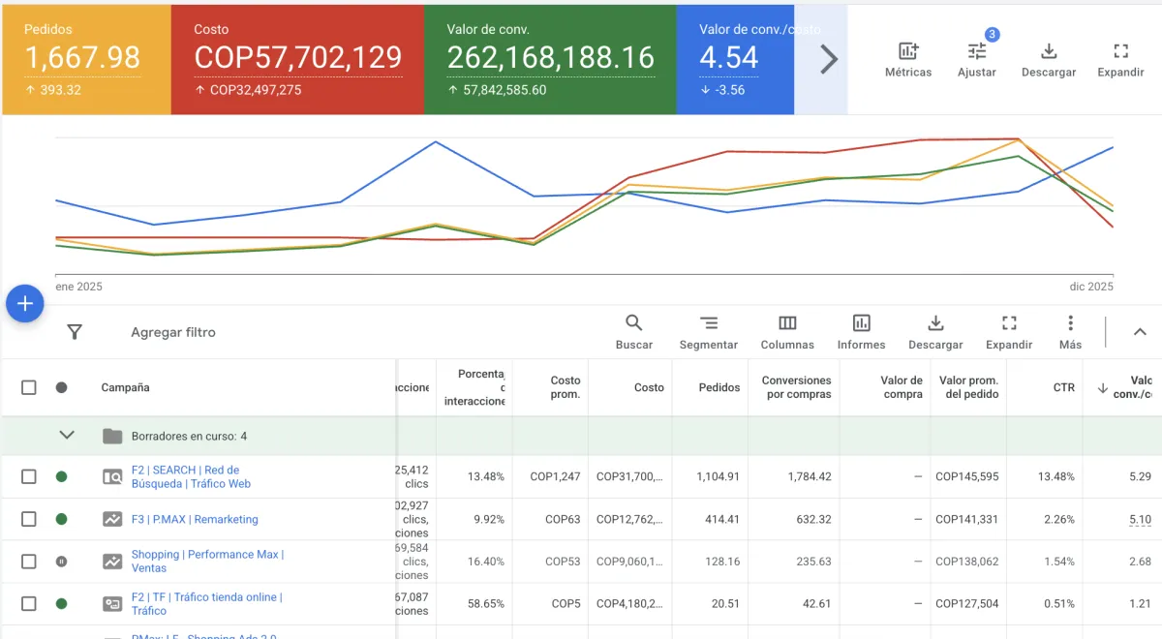The image size is (1162, 639).
Task: Expand the table with Expandir in toolbar
Action: pyautogui.click(x=1009, y=332)
